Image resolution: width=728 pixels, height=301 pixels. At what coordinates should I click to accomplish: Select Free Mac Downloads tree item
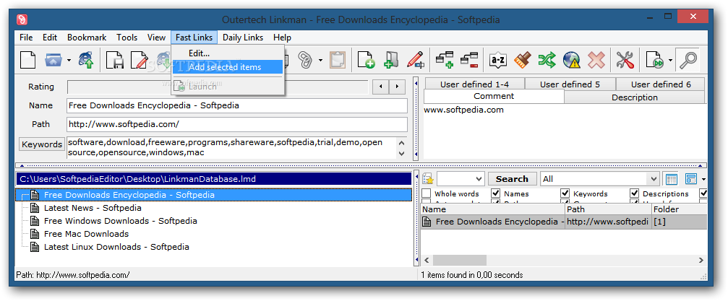coord(86,234)
